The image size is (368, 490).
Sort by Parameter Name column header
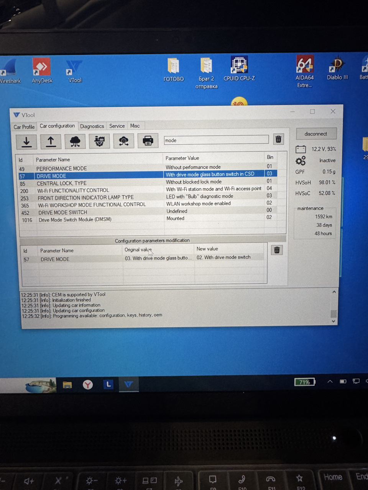pyautogui.click(x=53, y=160)
